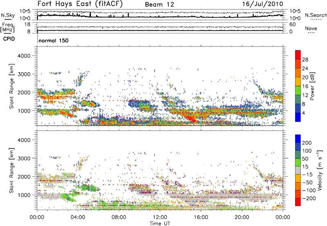The height and width of the screenshot is (226, 327).
Task: Click the "Time UT" axis label
Action: tap(160, 224)
